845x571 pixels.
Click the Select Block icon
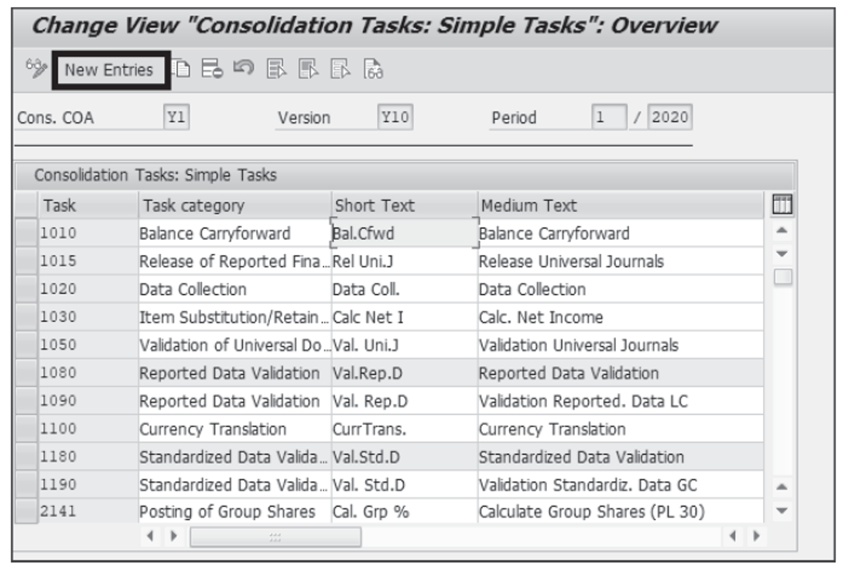point(308,68)
